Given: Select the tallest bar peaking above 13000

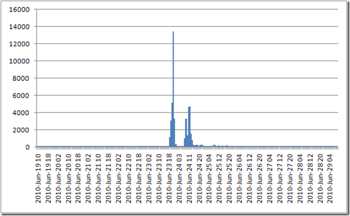Looking at the screenshot, I should [x=173, y=89].
